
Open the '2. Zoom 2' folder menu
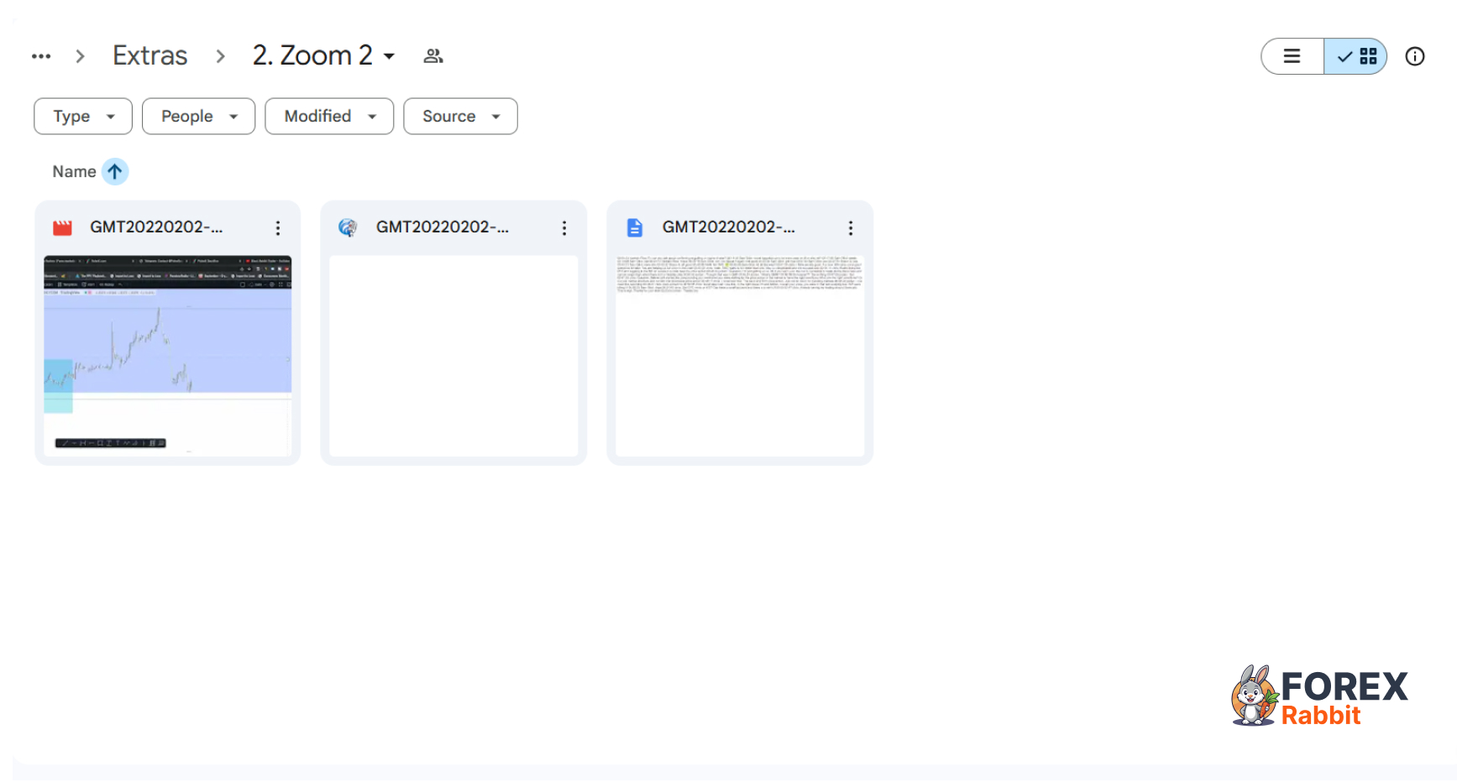(x=324, y=56)
